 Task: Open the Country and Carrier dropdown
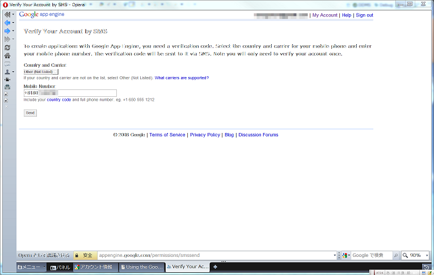coord(41,72)
